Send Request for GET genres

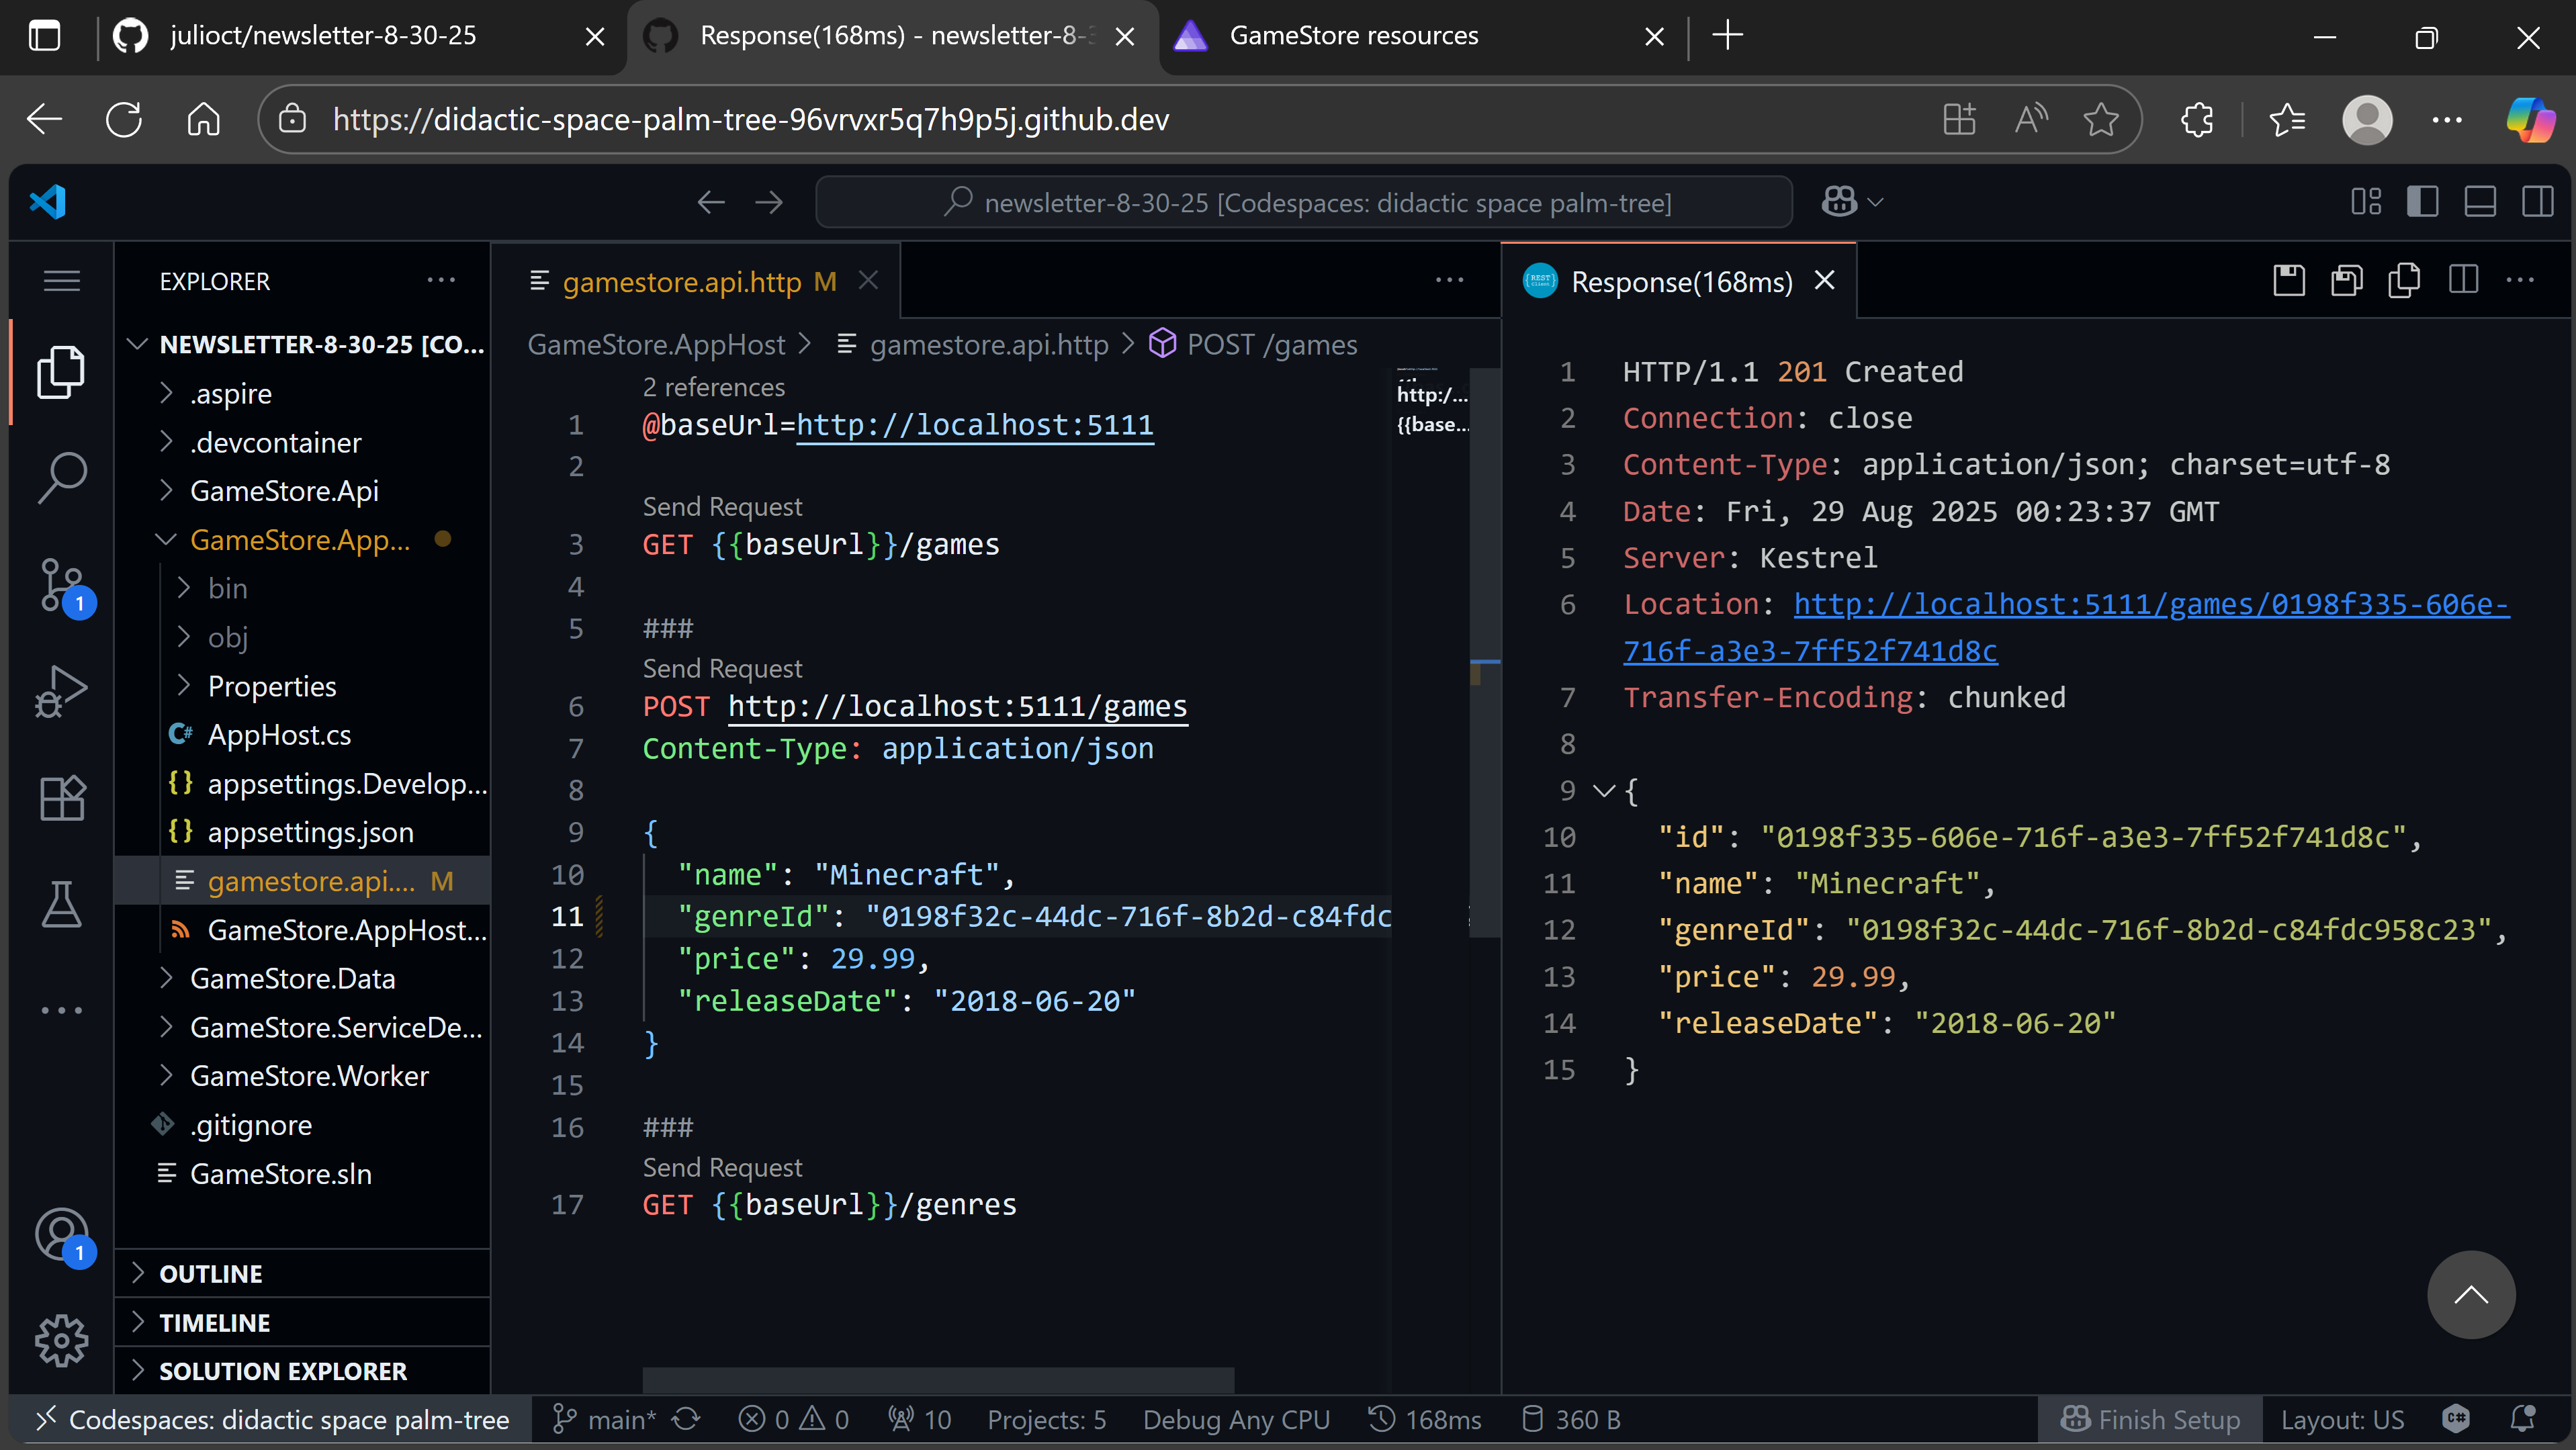coord(722,1167)
